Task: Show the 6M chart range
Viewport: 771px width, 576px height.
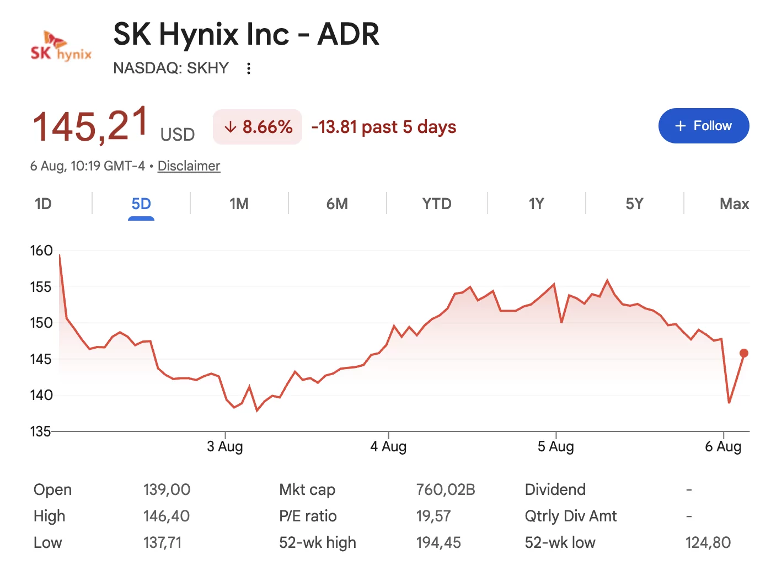Action: [x=337, y=204]
